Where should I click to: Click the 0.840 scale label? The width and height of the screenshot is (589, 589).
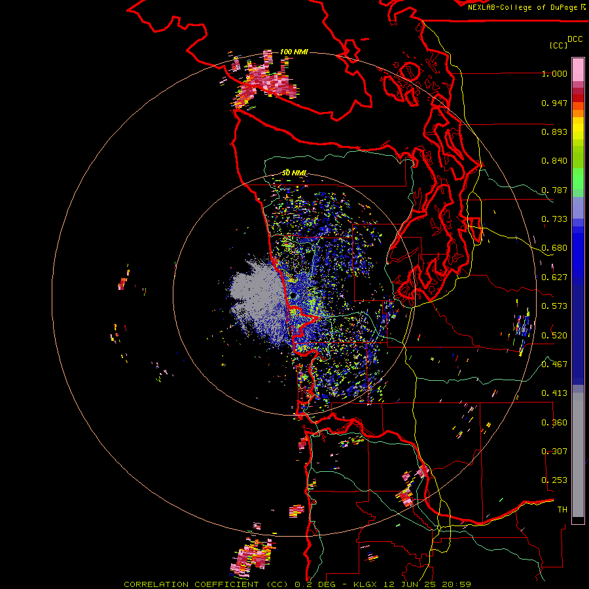(554, 161)
